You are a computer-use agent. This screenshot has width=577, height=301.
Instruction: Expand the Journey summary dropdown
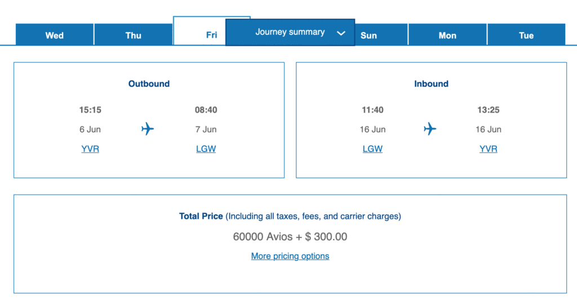(x=290, y=32)
